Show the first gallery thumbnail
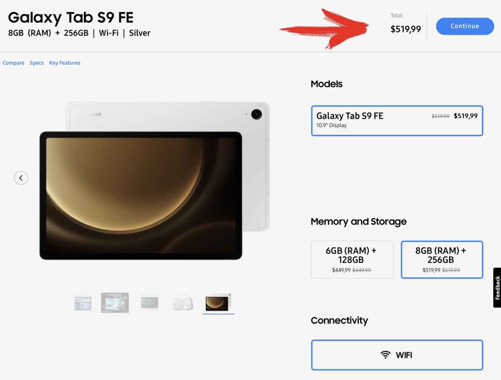 (83, 303)
